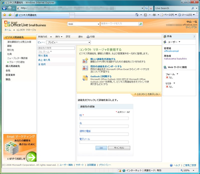Click the blue ヘルプ icon in footer
The height and width of the screenshot is (174, 200).
click(171, 165)
